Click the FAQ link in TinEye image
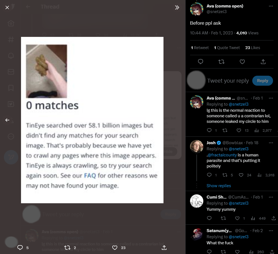Viewport: 278px width, 254px height. coord(90,176)
